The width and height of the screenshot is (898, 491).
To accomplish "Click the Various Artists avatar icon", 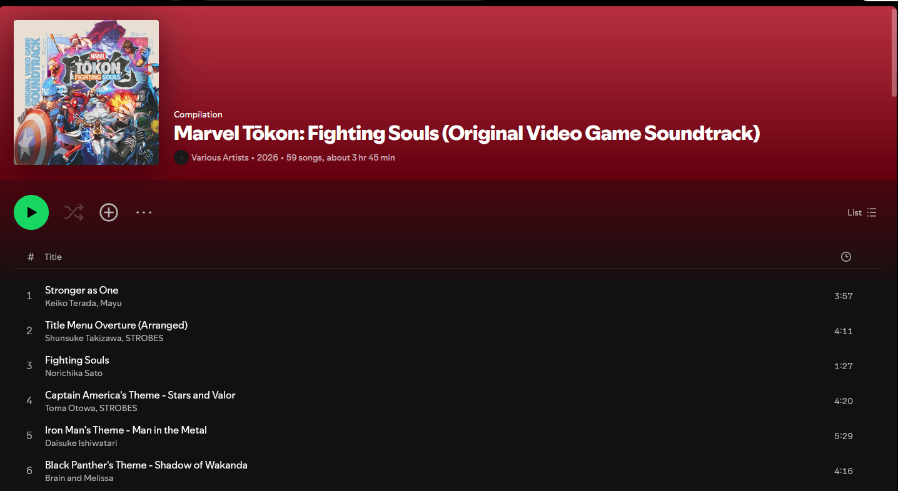I will [x=181, y=157].
